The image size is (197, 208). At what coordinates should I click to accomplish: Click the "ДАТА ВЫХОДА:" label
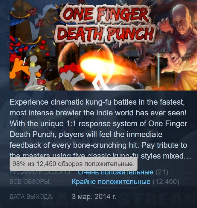(x=31, y=197)
